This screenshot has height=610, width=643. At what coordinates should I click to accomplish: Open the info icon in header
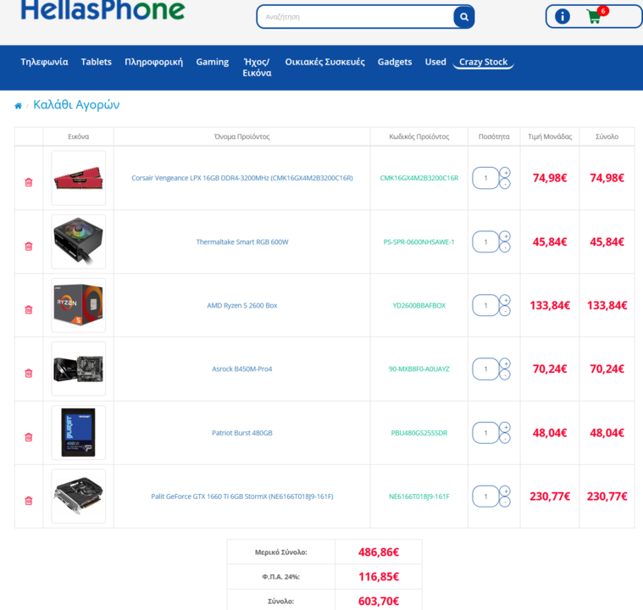(563, 16)
